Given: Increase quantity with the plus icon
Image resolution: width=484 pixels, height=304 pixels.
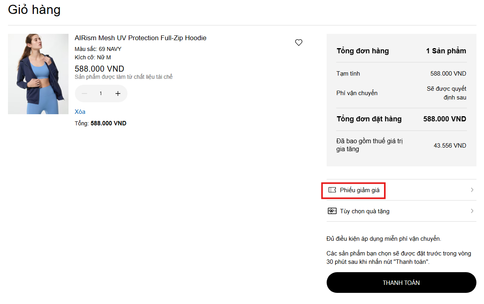Looking at the screenshot, I should 118,94.
